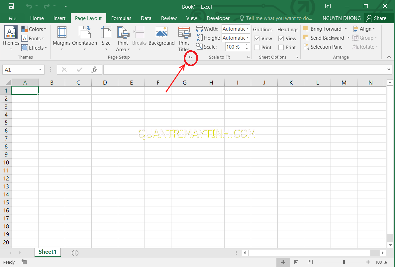Open theme Fonts dropdown
The width and height of the screenshot is (395, 267).
click(33, 38)
